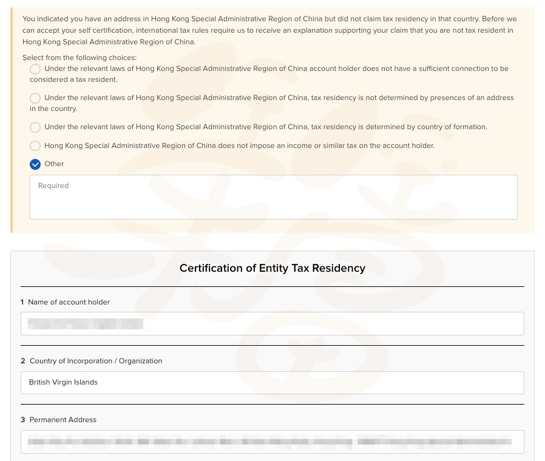Viewport: 545px width, 461px height.
Task: Click the 'British Virgin Islands' country field
Action: click(272, 383)
